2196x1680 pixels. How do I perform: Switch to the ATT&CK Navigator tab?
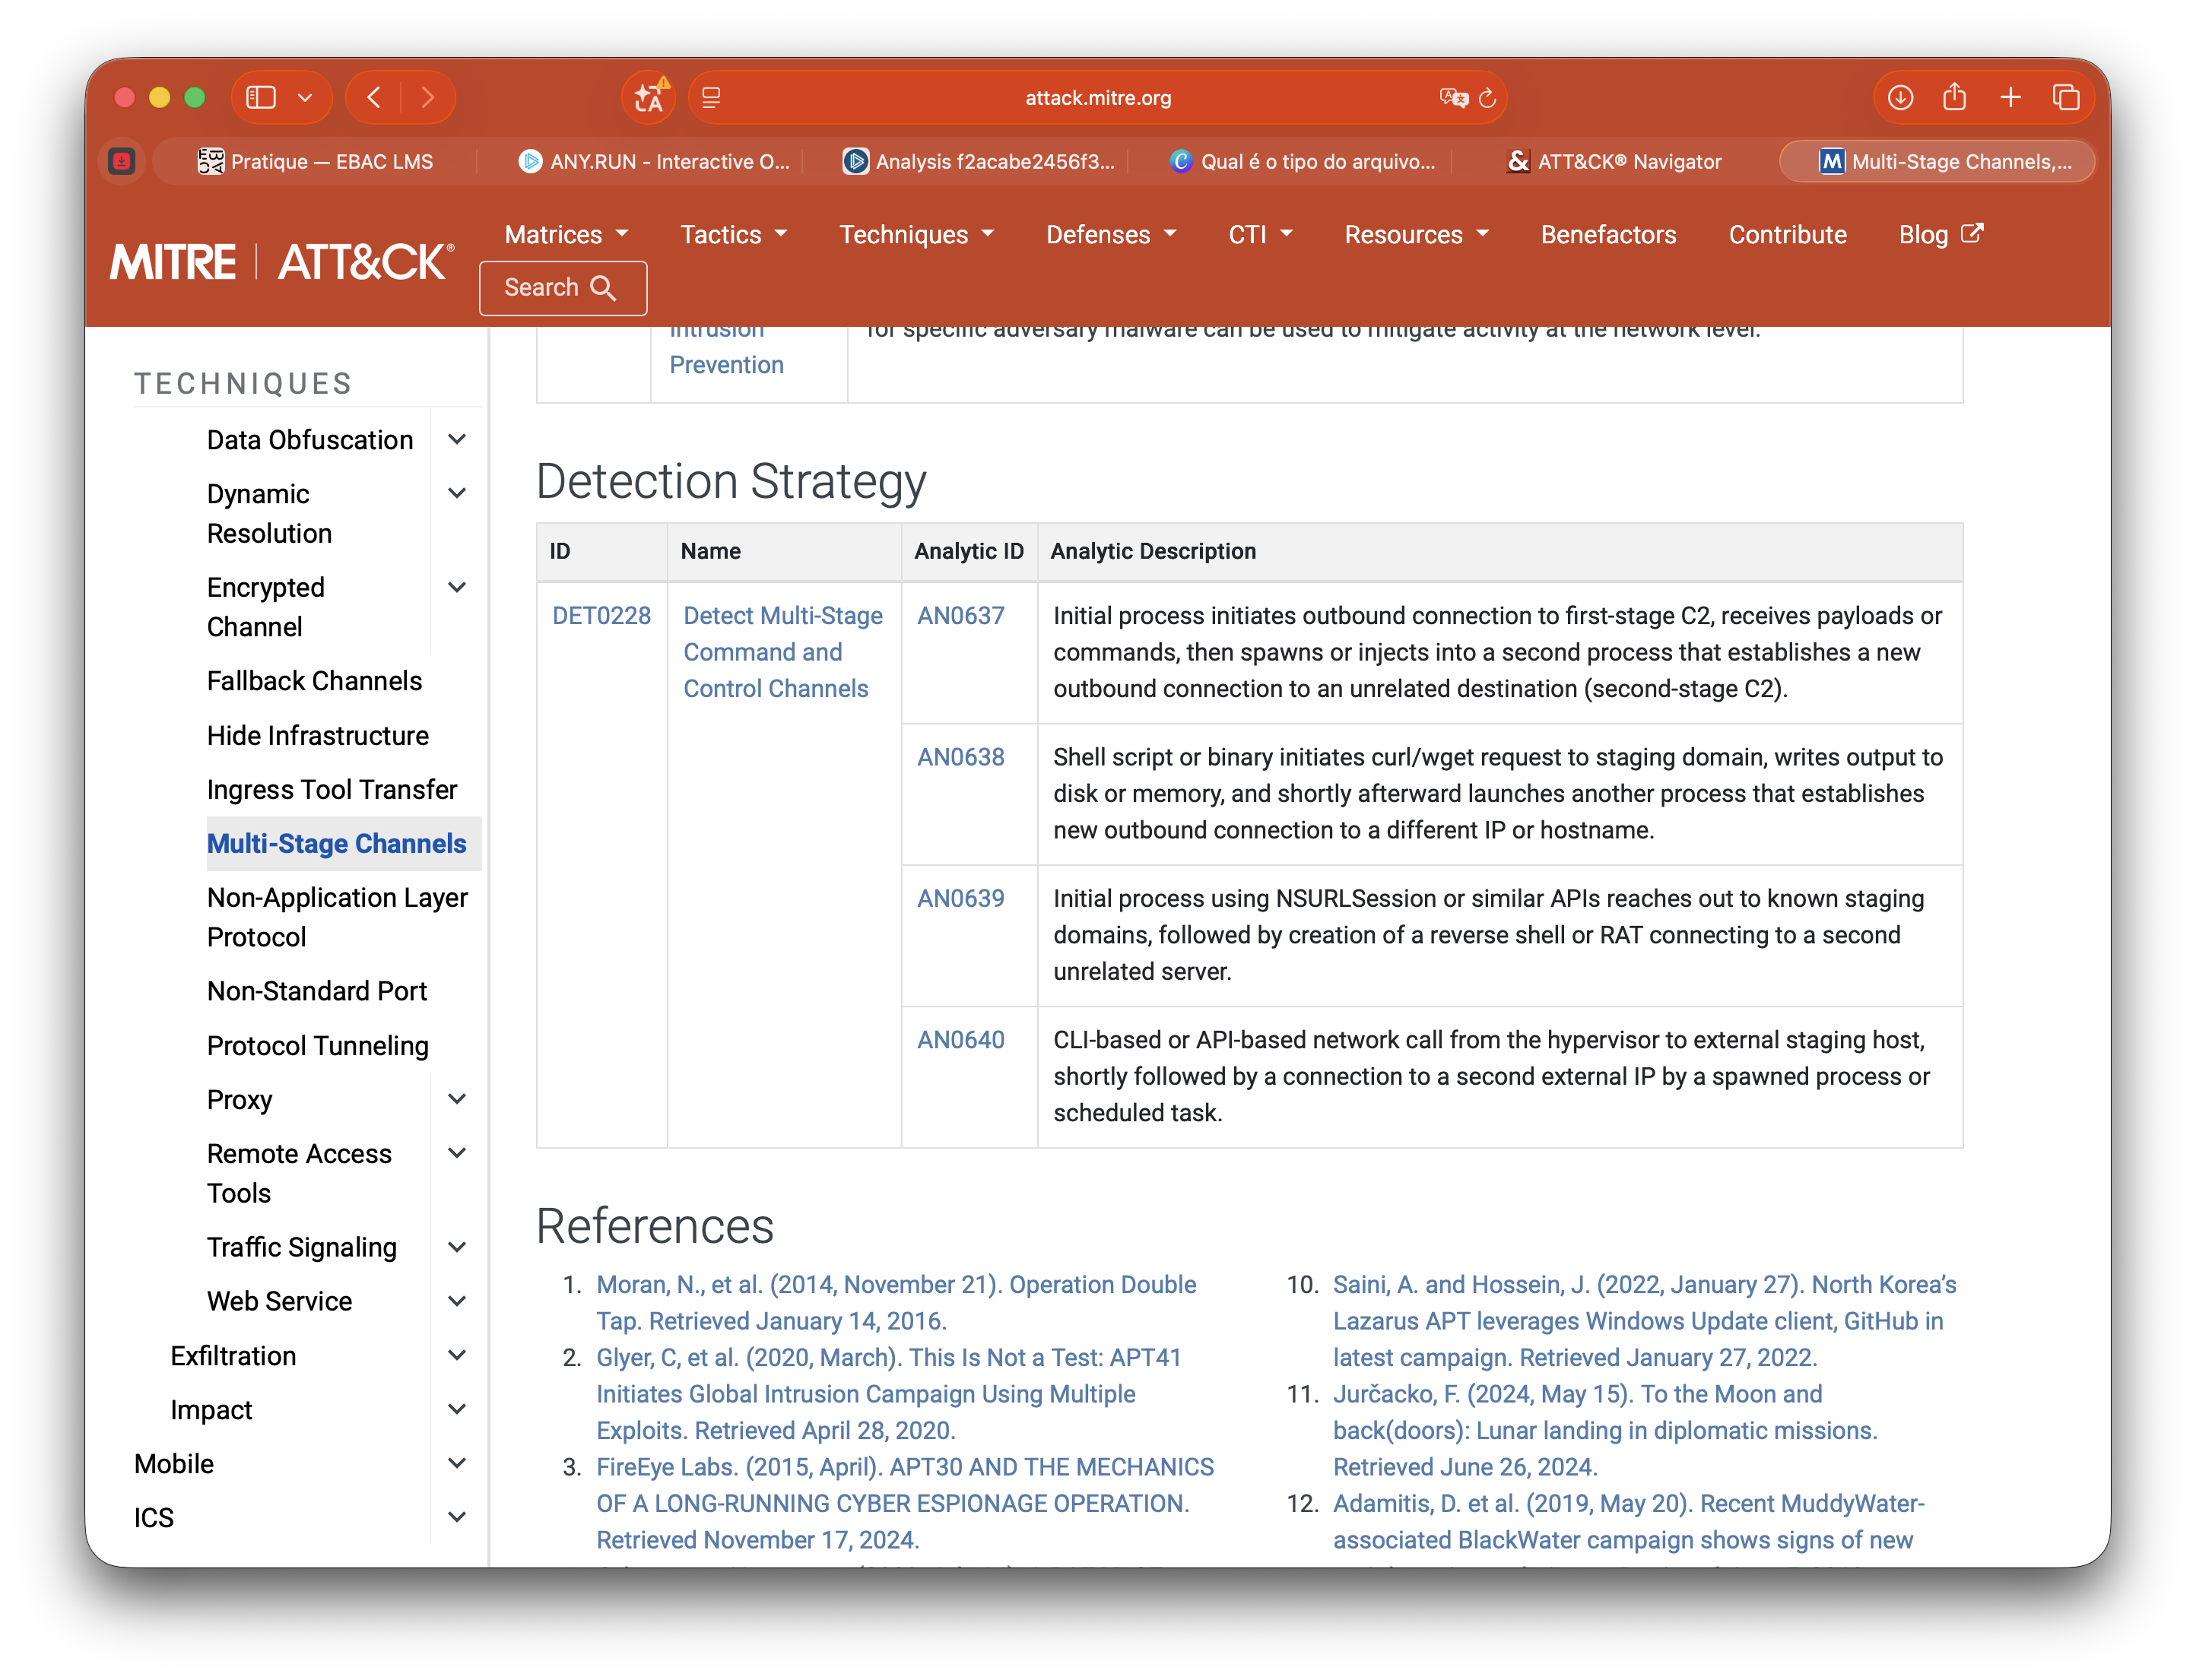(1614, 161)
